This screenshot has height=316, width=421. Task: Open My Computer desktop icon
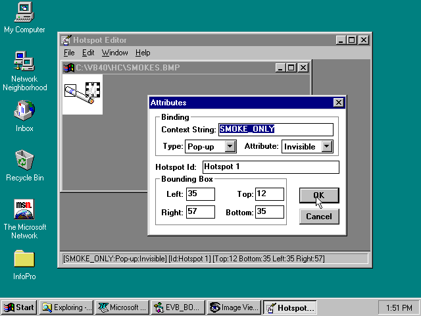pyautogui.click(x=24, y=12)
